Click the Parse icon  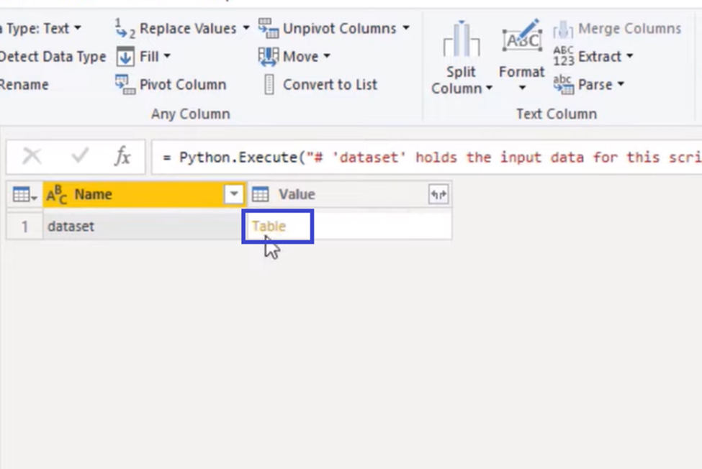tap(563, 84)
